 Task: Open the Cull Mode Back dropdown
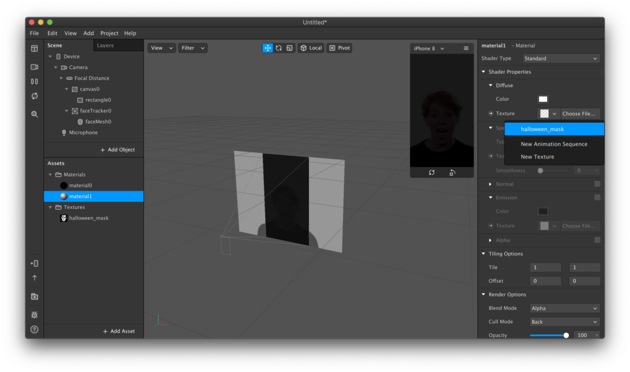tap(565, 322)
